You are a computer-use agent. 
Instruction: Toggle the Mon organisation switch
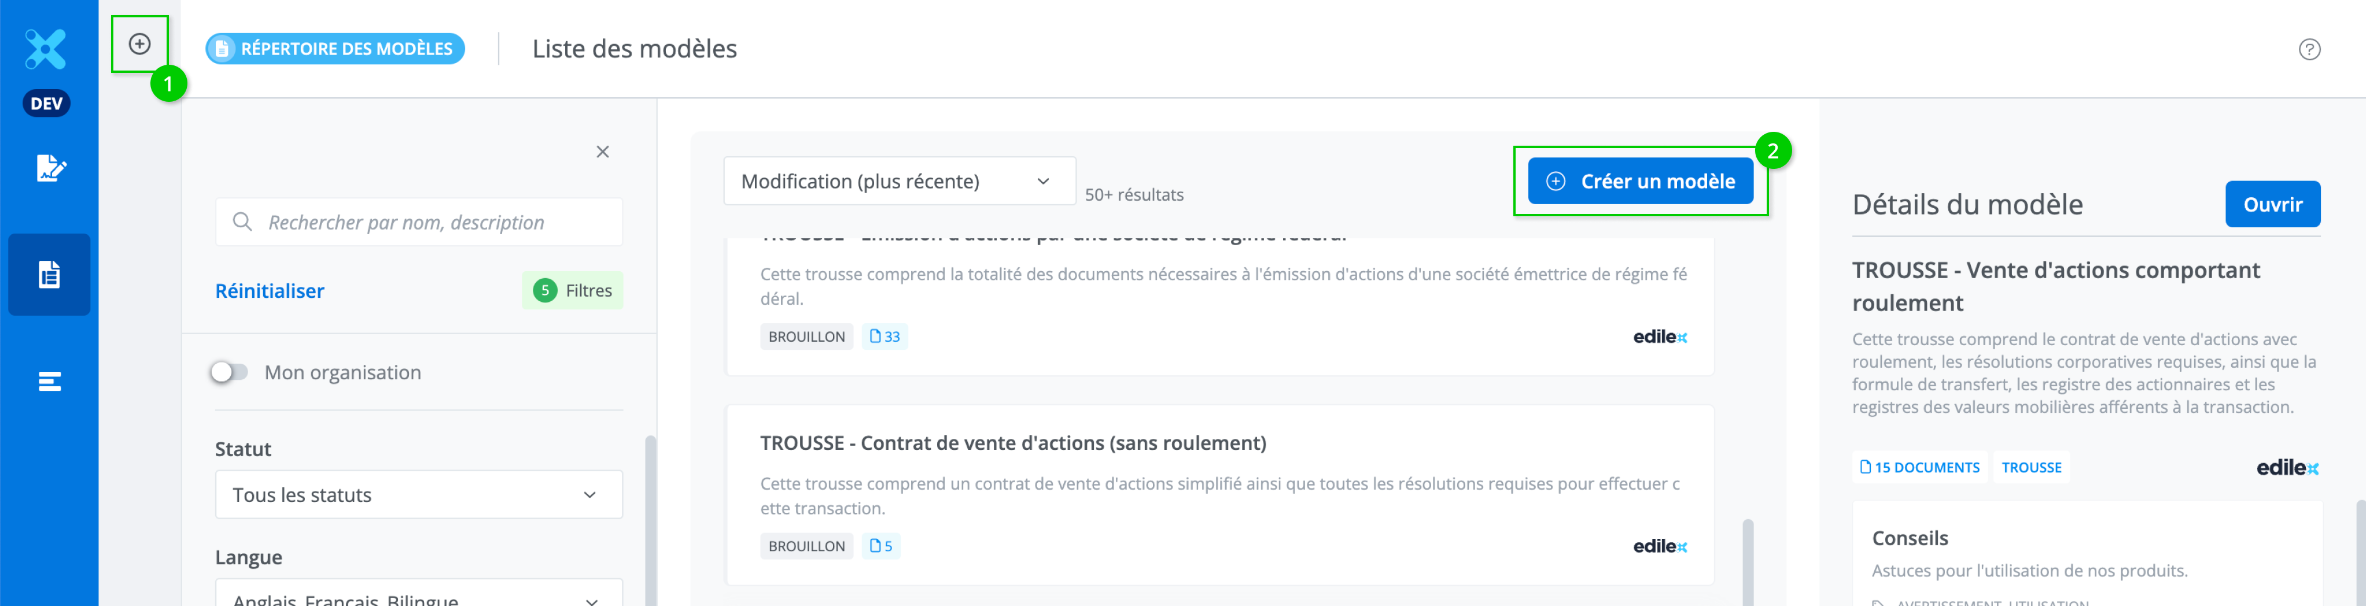(230, 372)
